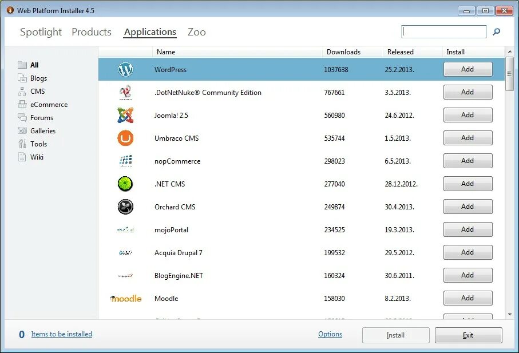Click the scrollbar down arrow
This screenshot has width=519, height=353.
point(510,315)
